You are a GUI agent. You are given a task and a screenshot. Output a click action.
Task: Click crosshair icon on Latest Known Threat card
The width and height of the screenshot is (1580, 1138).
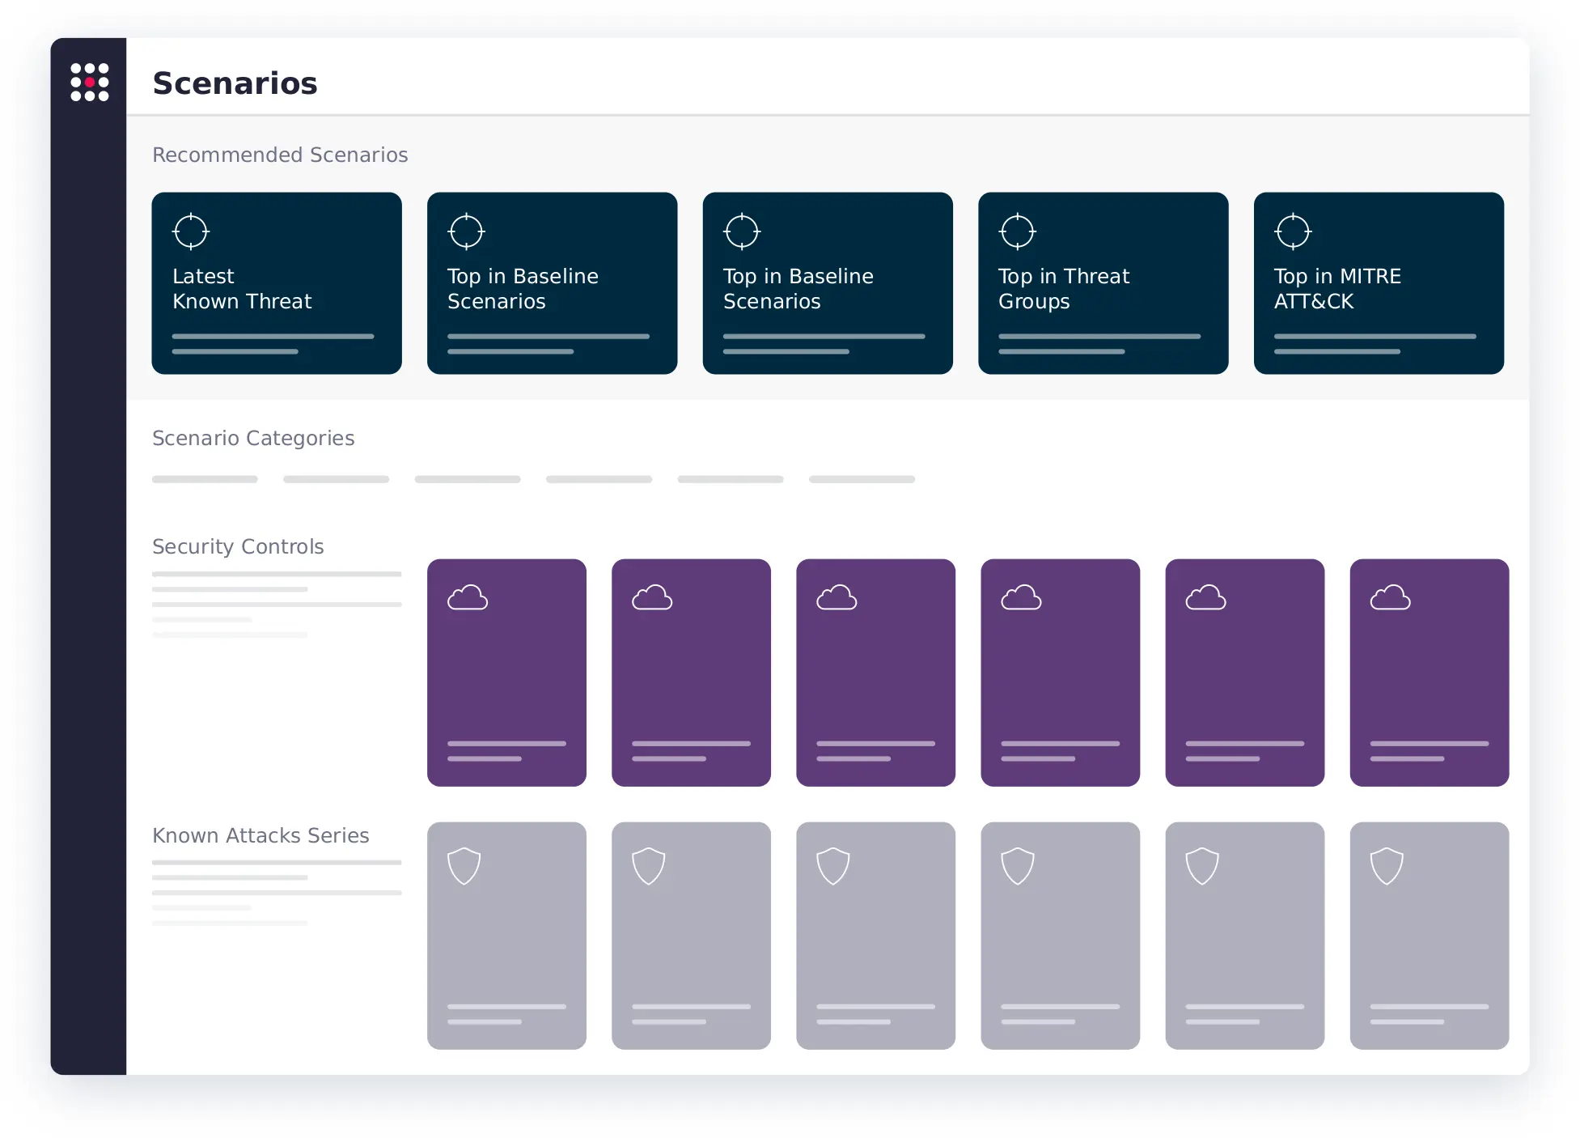[191, 231]
